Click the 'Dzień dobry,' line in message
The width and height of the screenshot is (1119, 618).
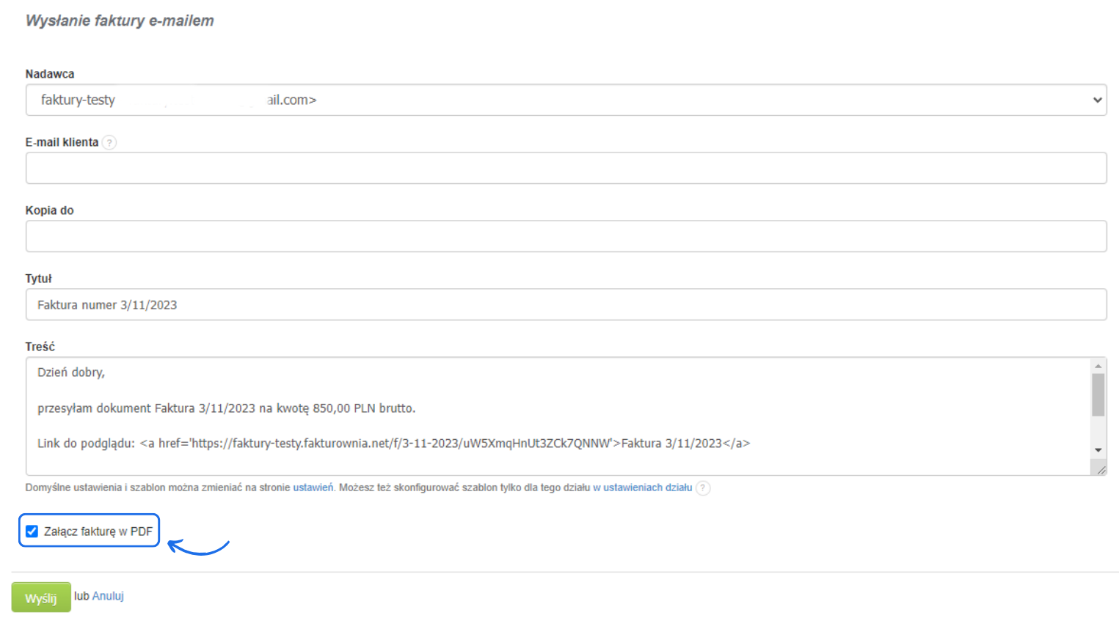(71, 372)
